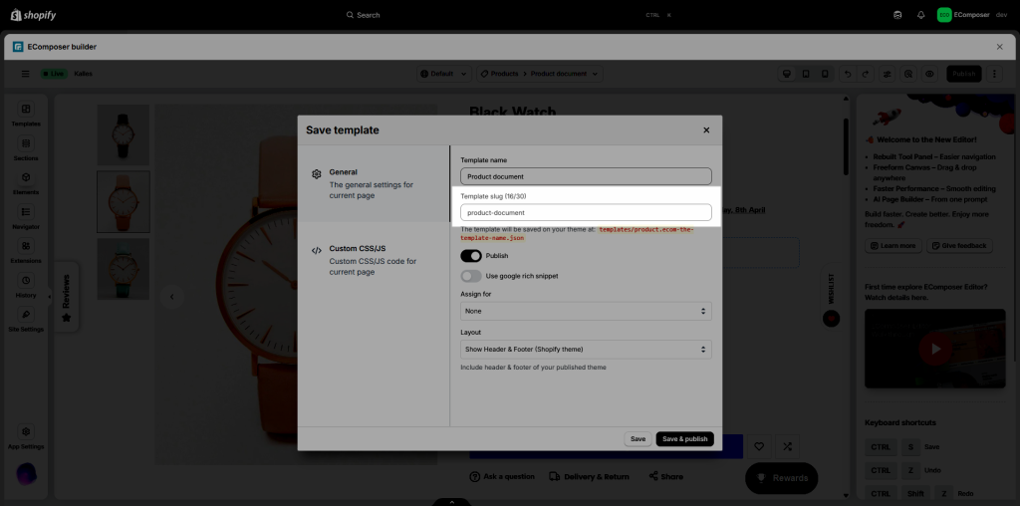Open the Templates panel icon

pos(26,109)
